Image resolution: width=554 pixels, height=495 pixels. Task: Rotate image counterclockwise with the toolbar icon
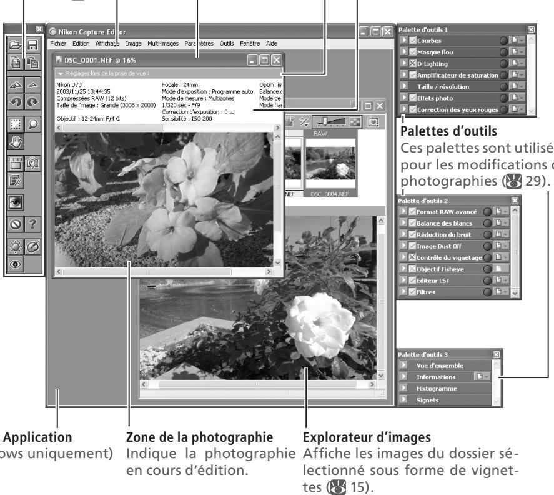pos(15,102)
